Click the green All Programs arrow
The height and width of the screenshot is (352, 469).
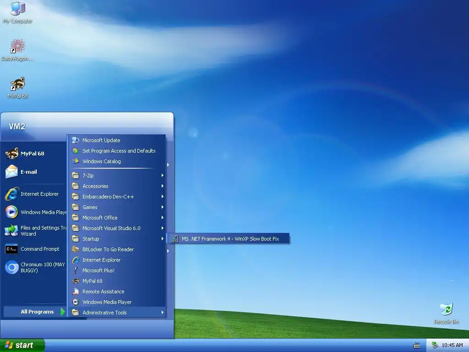tap(62, 312)
